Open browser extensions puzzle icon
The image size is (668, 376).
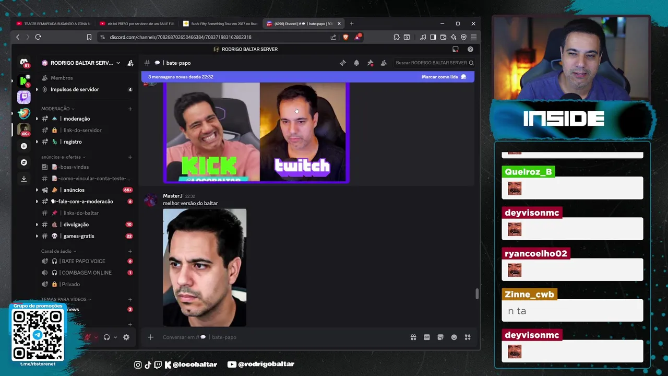pos(397,37)
